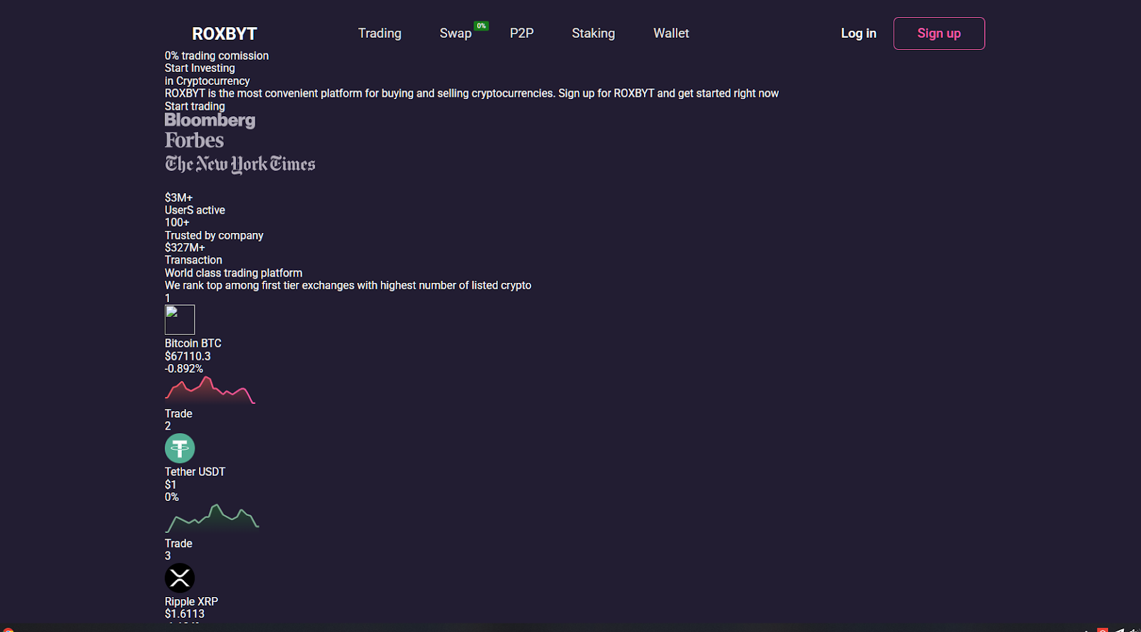
Task: Click rank number 2 above Tether
Action: 168,426
